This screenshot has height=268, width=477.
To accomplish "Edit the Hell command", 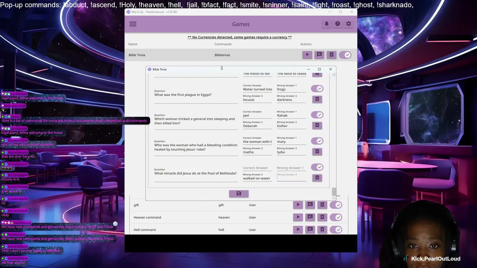I will (x=310, y=229).
